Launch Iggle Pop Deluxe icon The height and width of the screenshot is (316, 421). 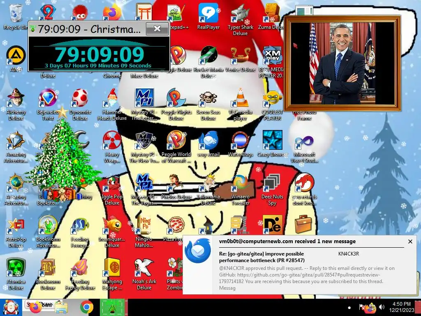coord(112,189)
